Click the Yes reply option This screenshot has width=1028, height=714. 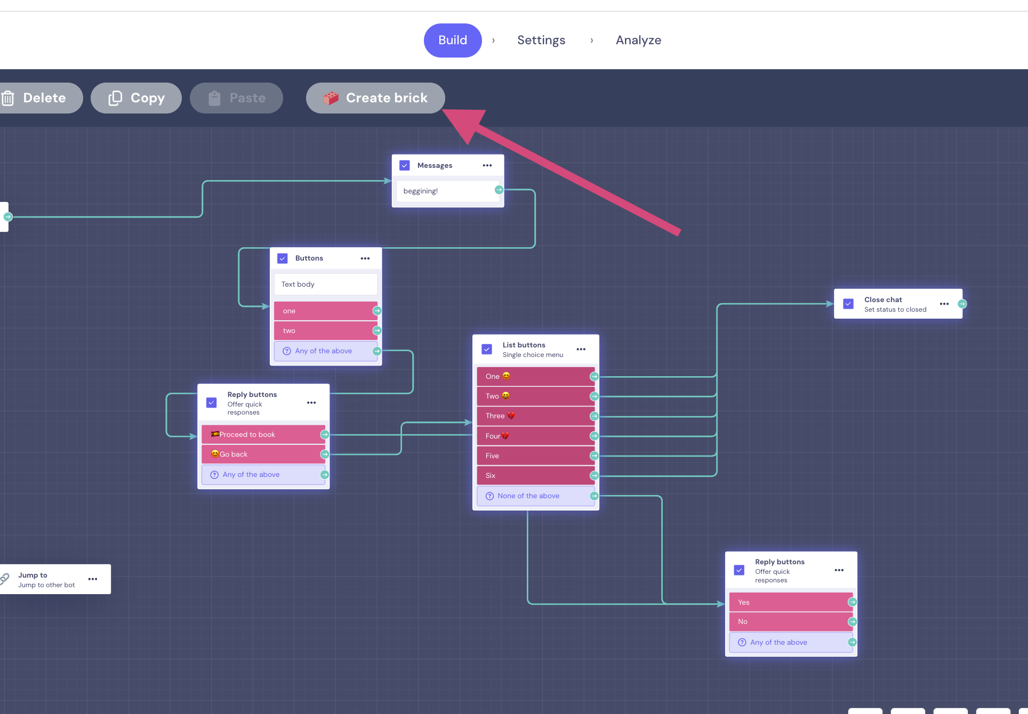coord(791,602)
